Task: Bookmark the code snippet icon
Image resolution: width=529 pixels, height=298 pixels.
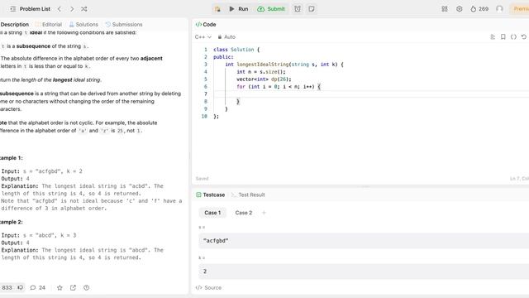Action: [503, 36]
